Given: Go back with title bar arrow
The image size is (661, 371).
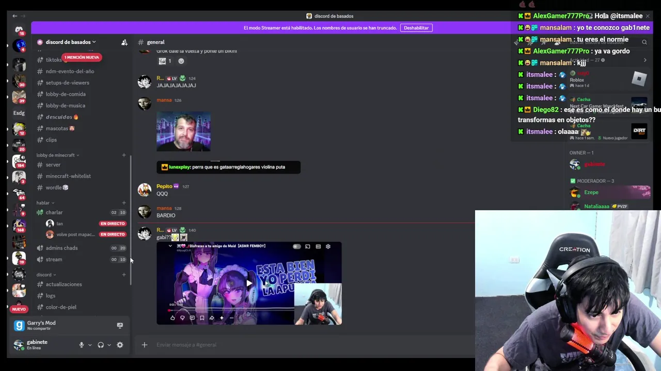Looking at the screenshot, I should pyautogui.click(x=14, y=16).
